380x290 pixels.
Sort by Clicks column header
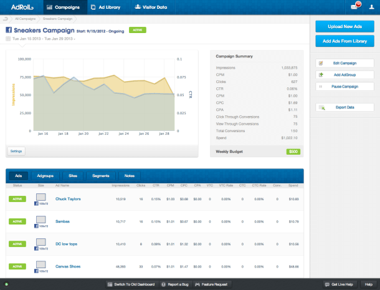tap(141, 185)
